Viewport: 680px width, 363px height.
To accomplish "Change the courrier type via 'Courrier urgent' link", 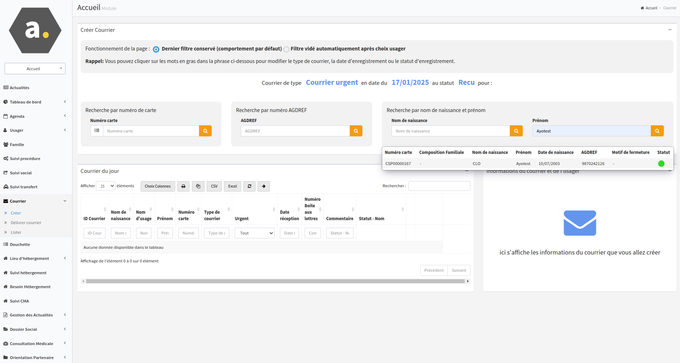I will [x=332, y=82].
